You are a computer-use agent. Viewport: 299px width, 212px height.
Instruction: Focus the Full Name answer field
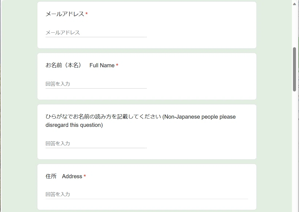(x=96, y=84)
